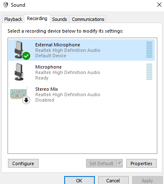Open the Communications tab
This screenshot has height=184, width=164.
click(88, 19)
